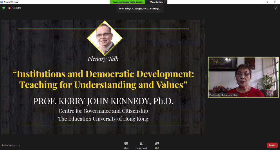The height and width of the screenshot is (150, 280).
Task: Click the red Recording indicator icon
Action: pos(9,8)
